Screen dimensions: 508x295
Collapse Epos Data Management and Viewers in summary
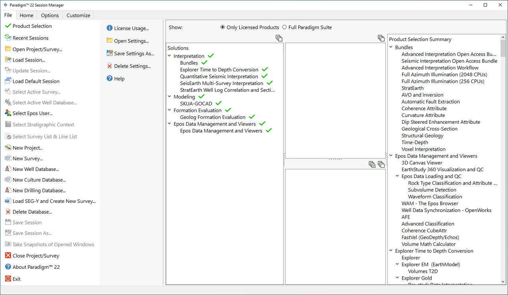pos(391,156)
